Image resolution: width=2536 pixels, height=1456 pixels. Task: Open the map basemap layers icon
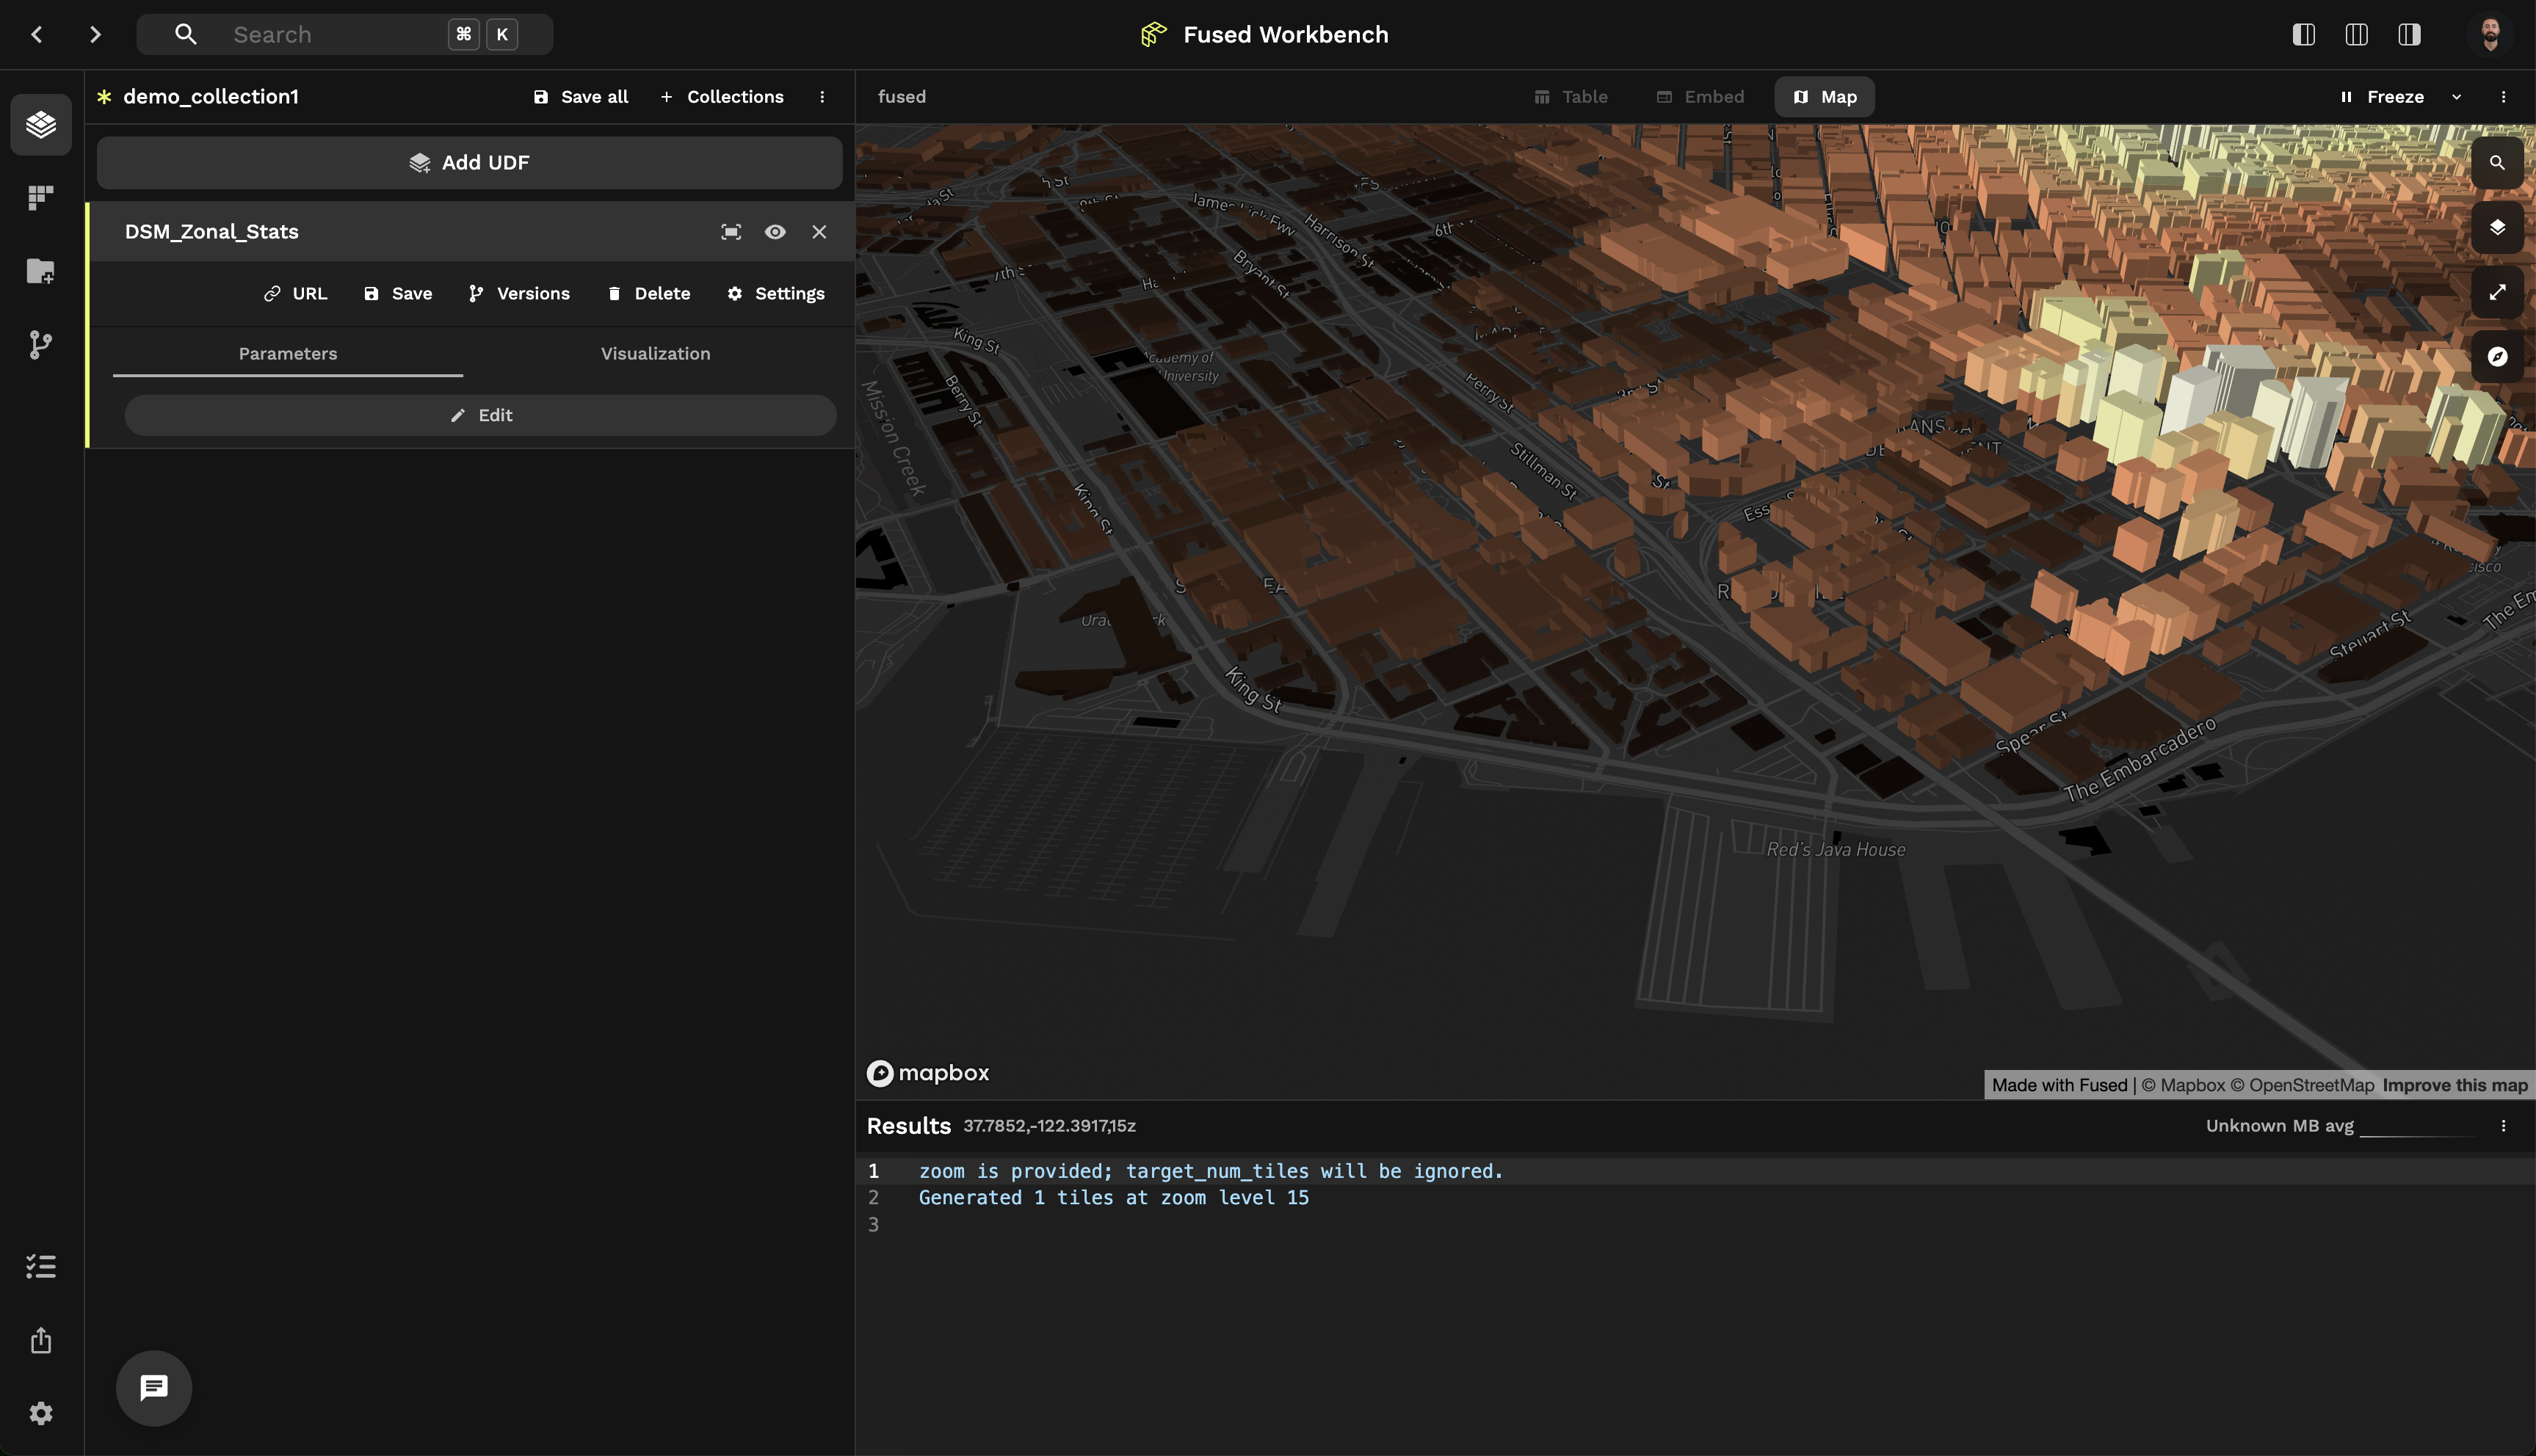coord(2498,228)
